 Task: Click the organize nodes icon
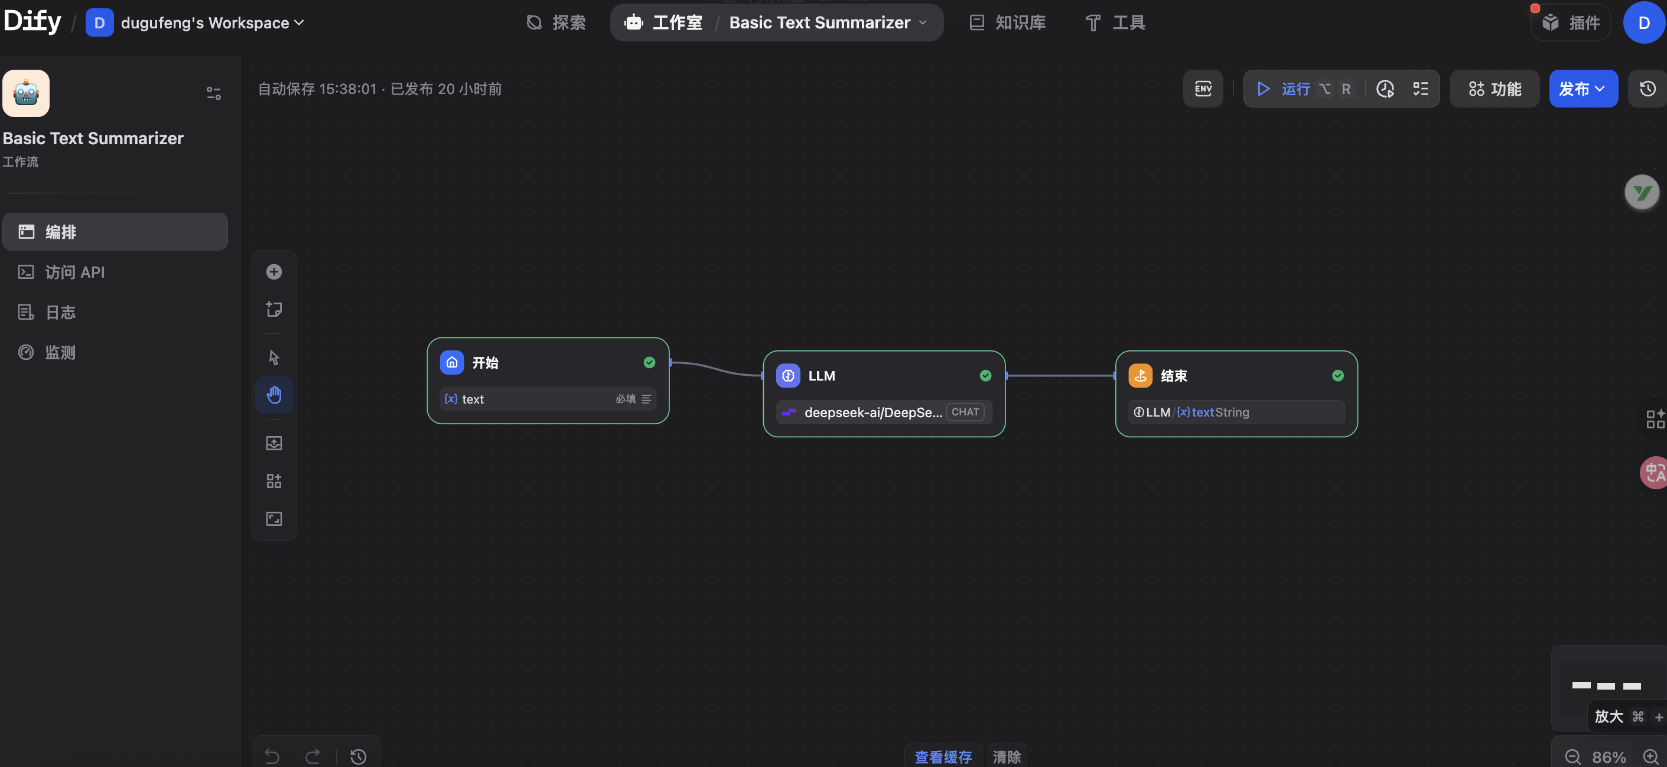tap(274, 481)
